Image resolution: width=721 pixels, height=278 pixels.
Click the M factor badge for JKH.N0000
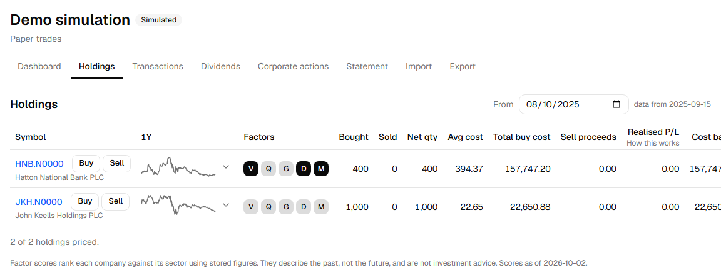click(321, 207)
